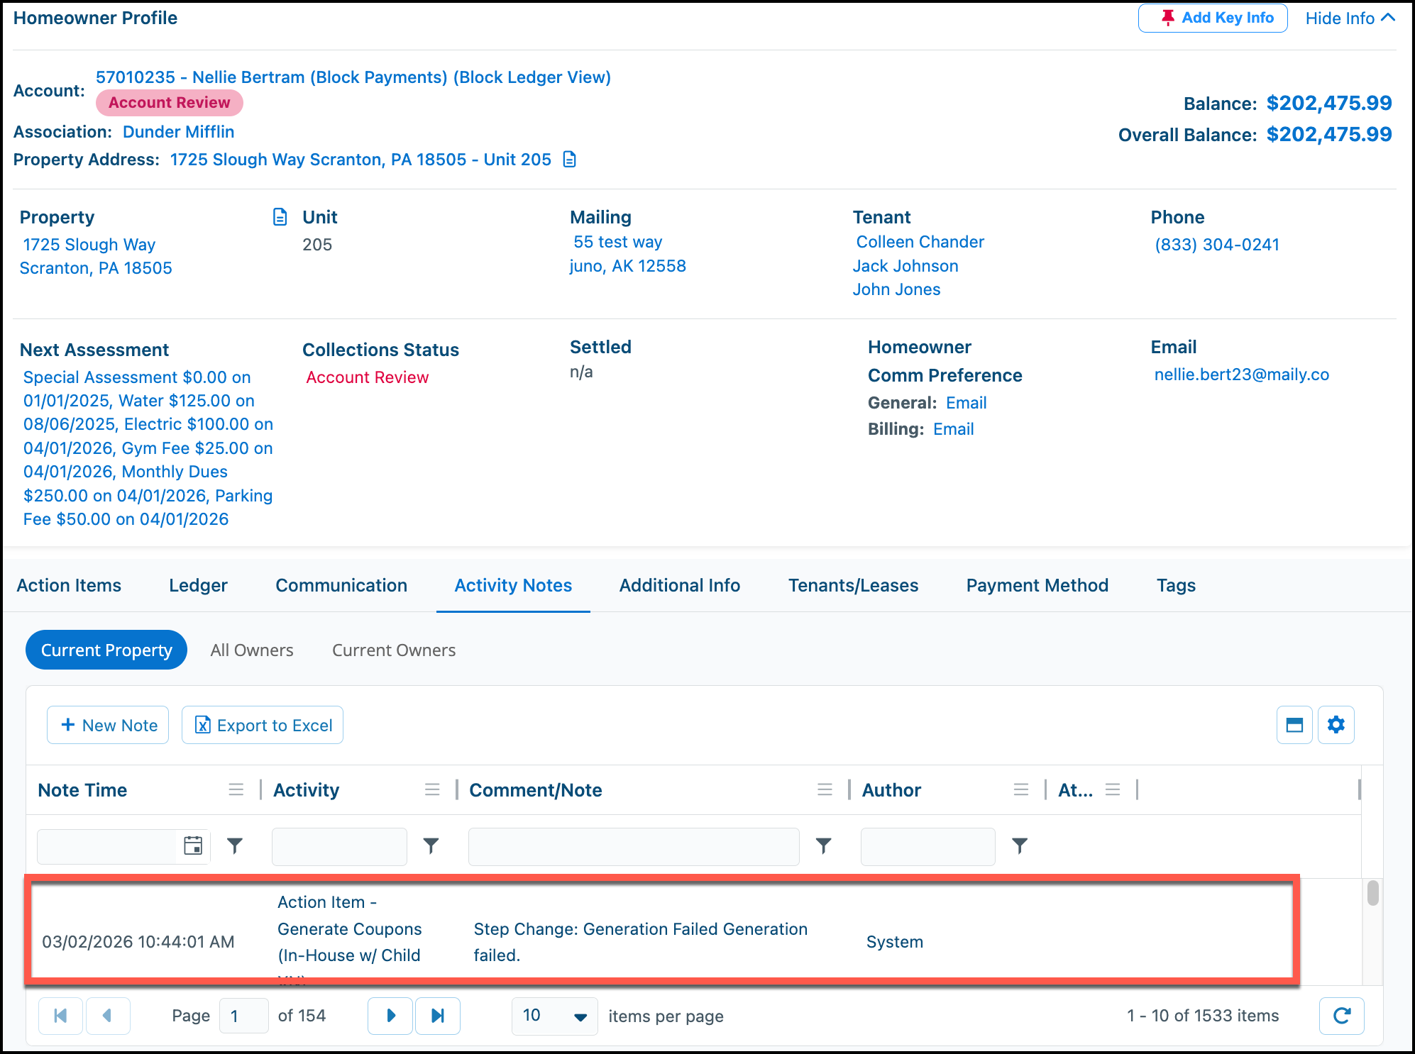This screenshot has width=1415, height=1054.
Task: Refresh the activity notes grid
Action: [1341, 1016]
